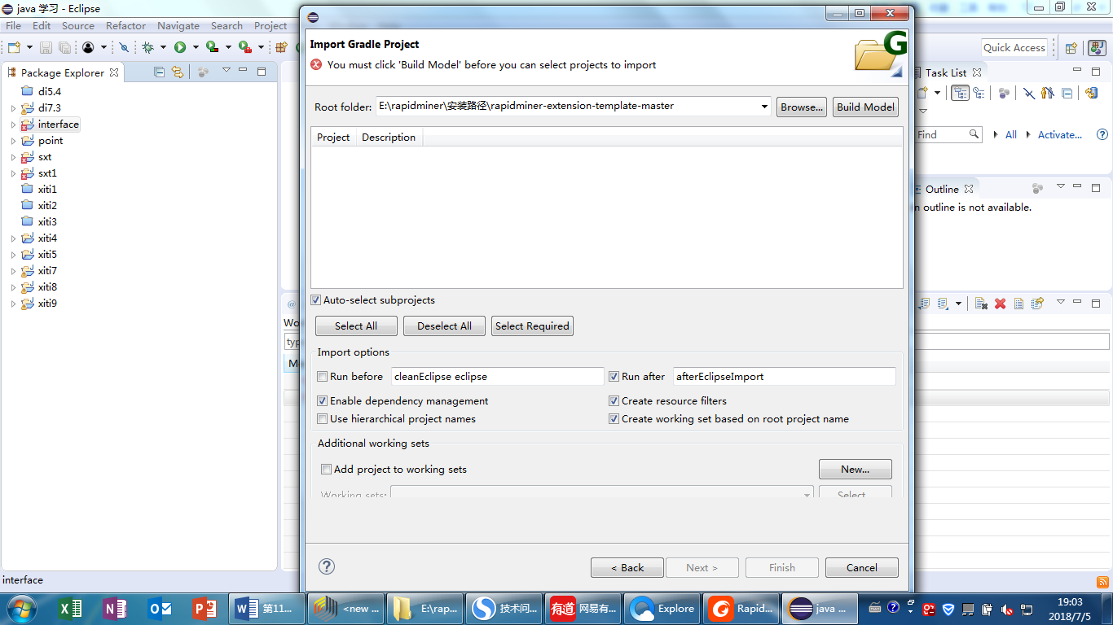Click the Task List help question icon
The height and width of the screenshot is (625, 1113).
1102,134
